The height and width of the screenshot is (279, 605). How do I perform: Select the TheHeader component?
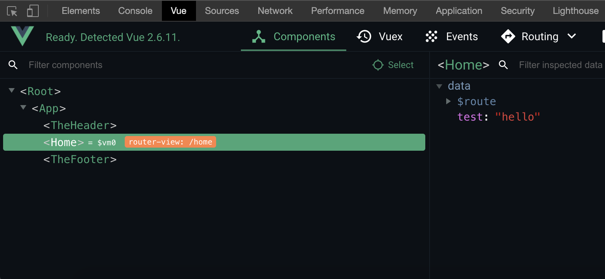(80, 125)
